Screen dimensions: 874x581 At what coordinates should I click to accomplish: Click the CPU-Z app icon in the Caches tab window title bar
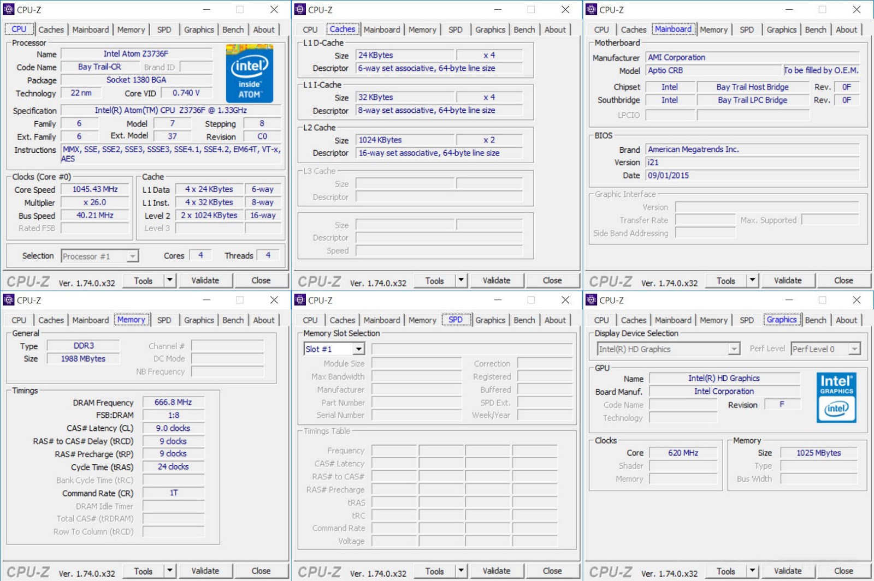[x=300, y=9]
